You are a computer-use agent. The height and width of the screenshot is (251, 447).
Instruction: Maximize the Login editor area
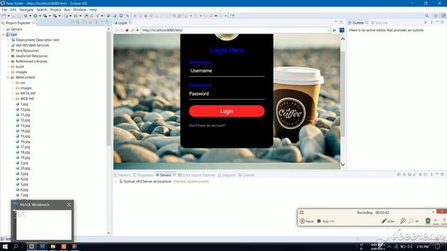(x=342, y=22)
